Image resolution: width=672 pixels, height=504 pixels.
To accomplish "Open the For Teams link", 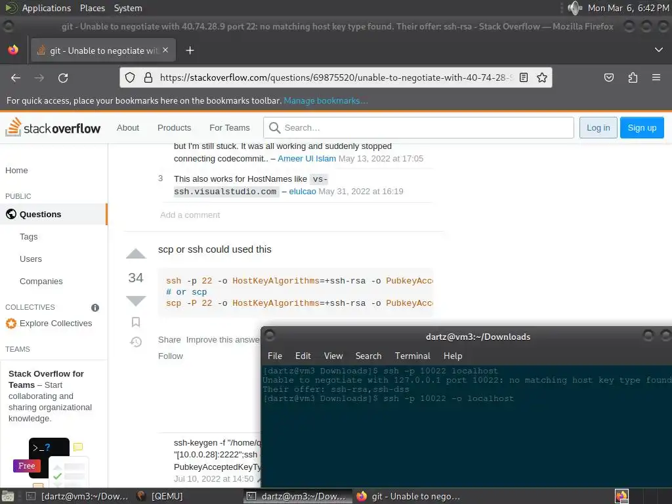I will pyautogui.click(x=229, y=128).
